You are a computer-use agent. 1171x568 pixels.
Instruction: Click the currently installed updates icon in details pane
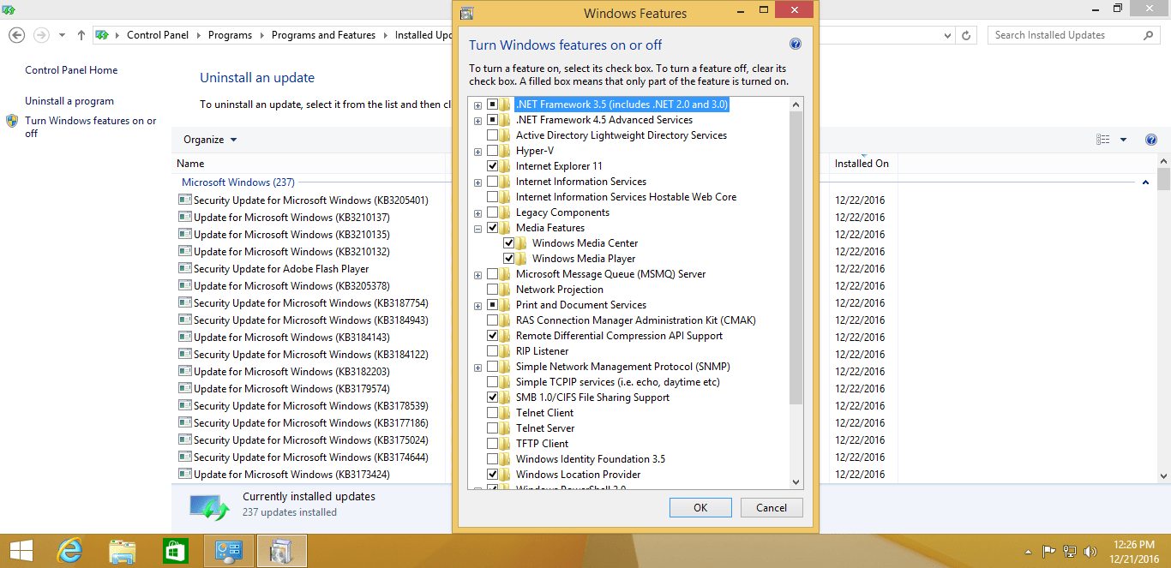[x=209, y=505]
